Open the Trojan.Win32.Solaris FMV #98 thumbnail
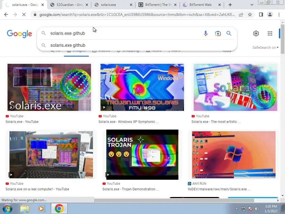Screen dimensions: 285x214 click(x=142, y=87)
